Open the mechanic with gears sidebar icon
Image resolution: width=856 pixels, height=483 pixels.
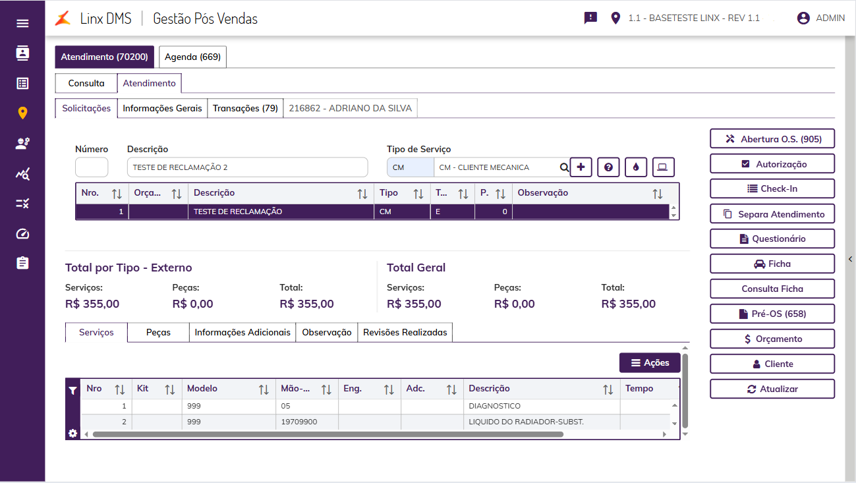tap(22, 144)
